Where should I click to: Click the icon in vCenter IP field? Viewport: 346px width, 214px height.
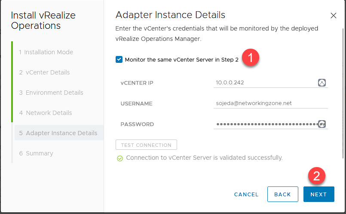322,83
